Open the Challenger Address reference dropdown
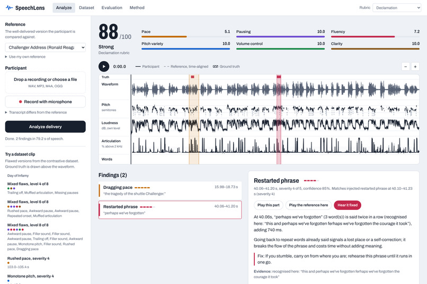 pyautogui.click(x=45, y=47)
